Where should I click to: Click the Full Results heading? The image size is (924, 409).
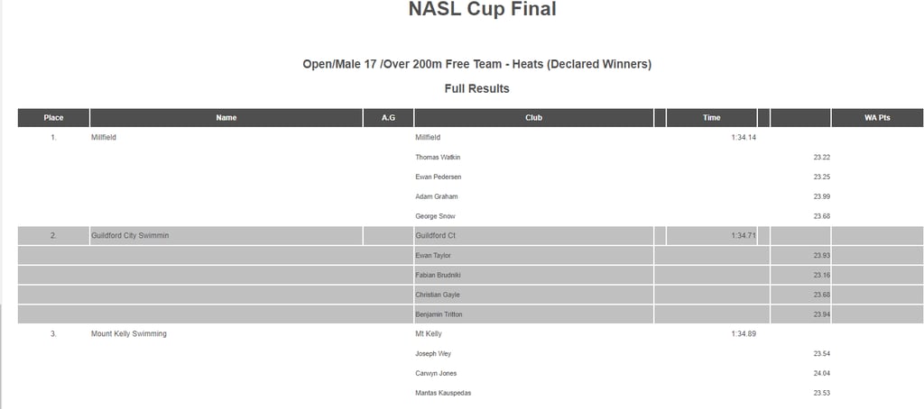476,89
